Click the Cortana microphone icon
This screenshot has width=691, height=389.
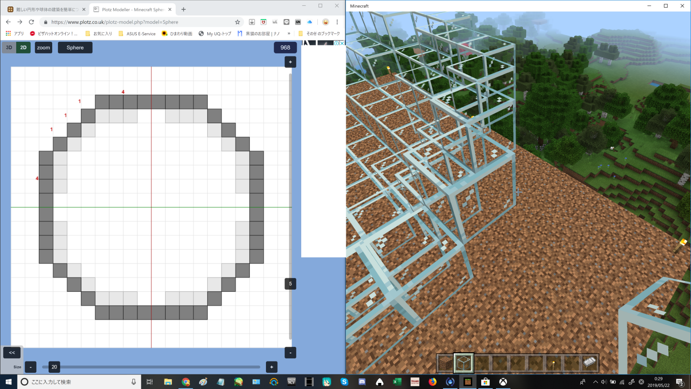(134, 382)
